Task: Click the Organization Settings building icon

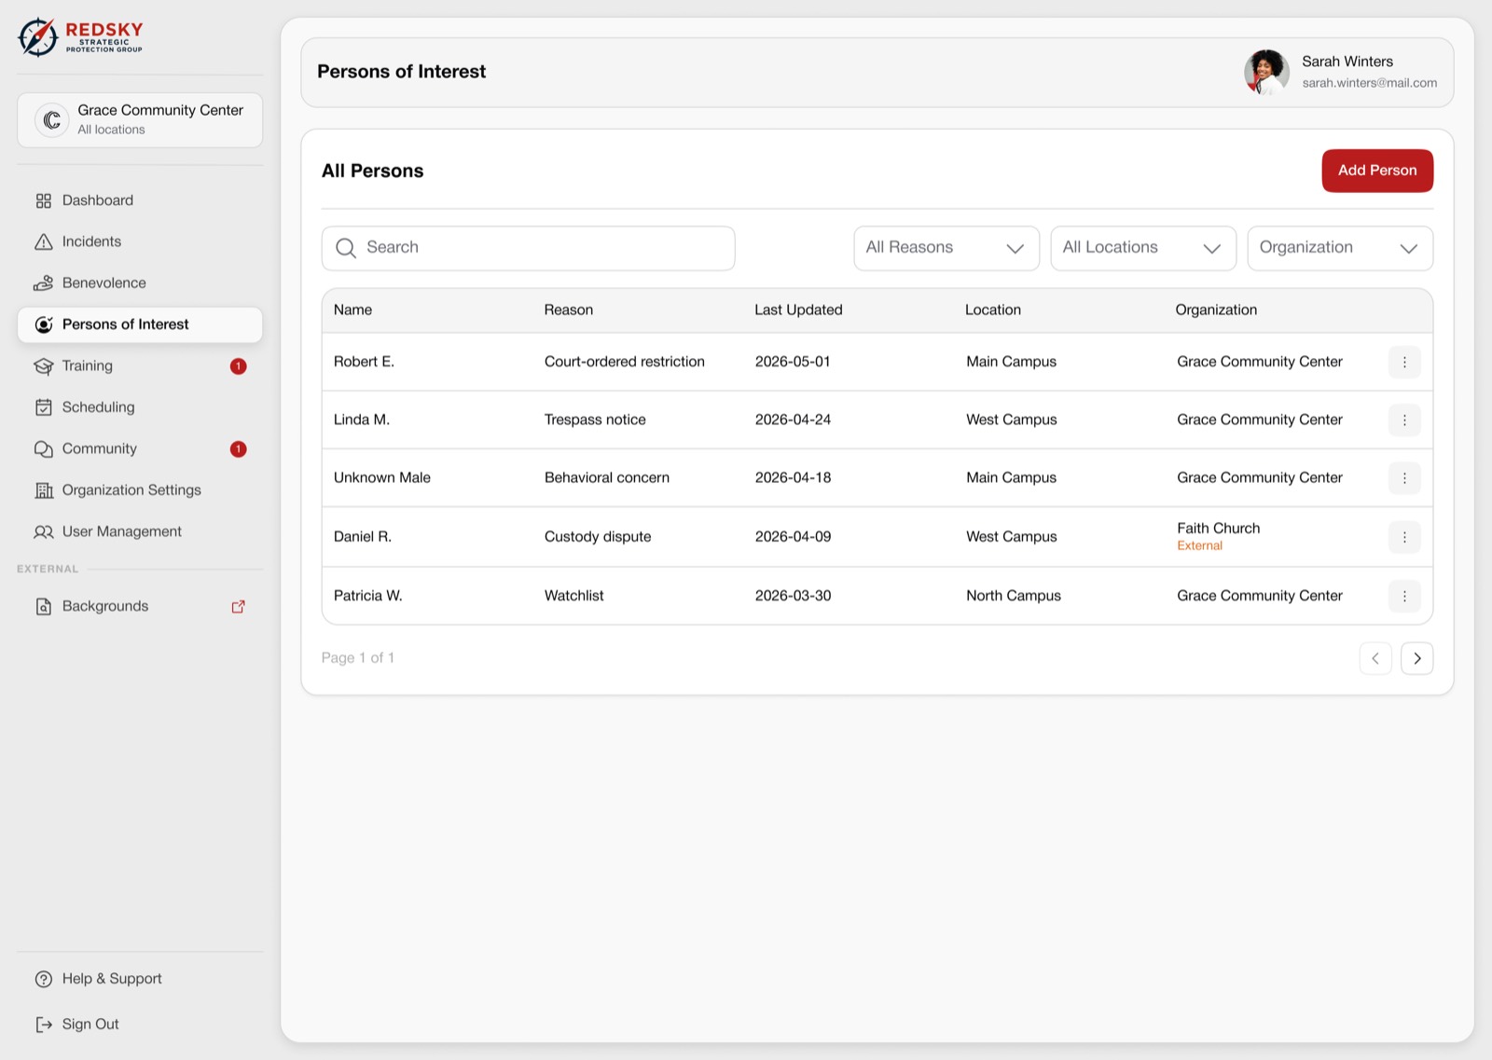Action: 43,490
